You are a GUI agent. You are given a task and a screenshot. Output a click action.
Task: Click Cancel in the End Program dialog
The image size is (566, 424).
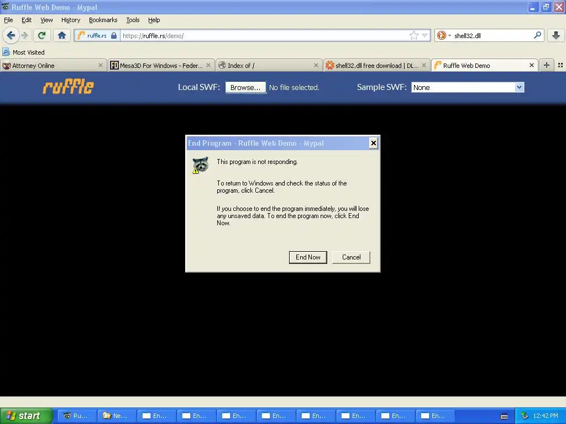(x=351, y=257)
